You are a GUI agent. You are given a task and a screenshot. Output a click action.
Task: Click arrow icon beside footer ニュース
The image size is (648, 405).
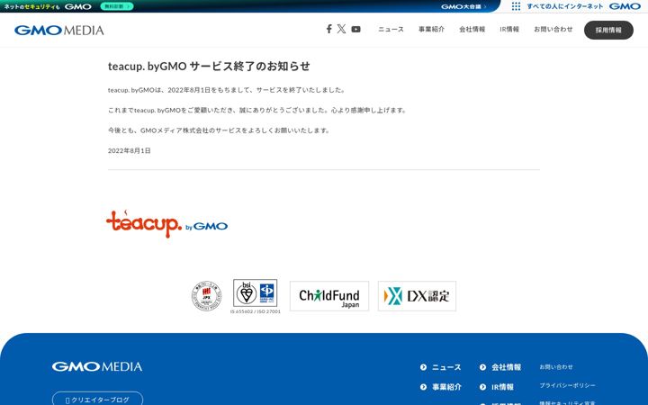[423, 367]
